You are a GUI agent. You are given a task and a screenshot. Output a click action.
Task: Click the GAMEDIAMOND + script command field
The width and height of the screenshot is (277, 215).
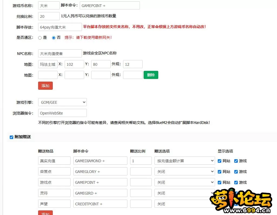click(x=100, y=161)
